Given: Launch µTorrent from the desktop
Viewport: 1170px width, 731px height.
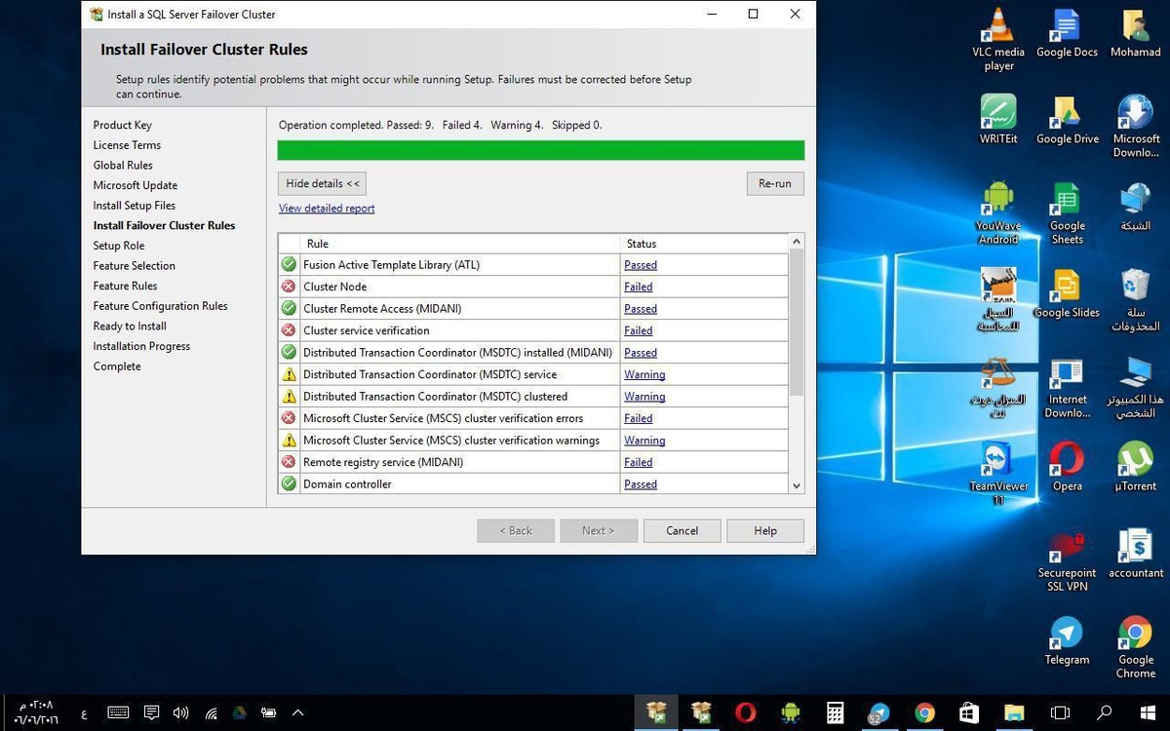Looking at the screenshot, I should coord(1135,467).
